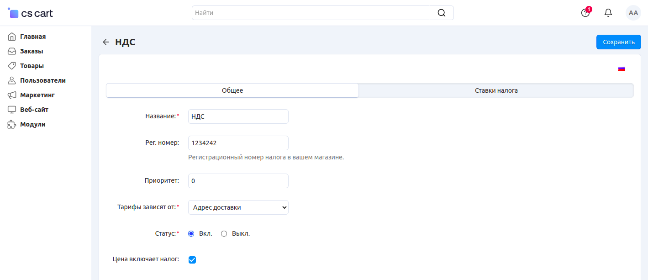This screenshot has width=648, height=280.
Task: Click the Приоритет input field
Action: point(238,181)
